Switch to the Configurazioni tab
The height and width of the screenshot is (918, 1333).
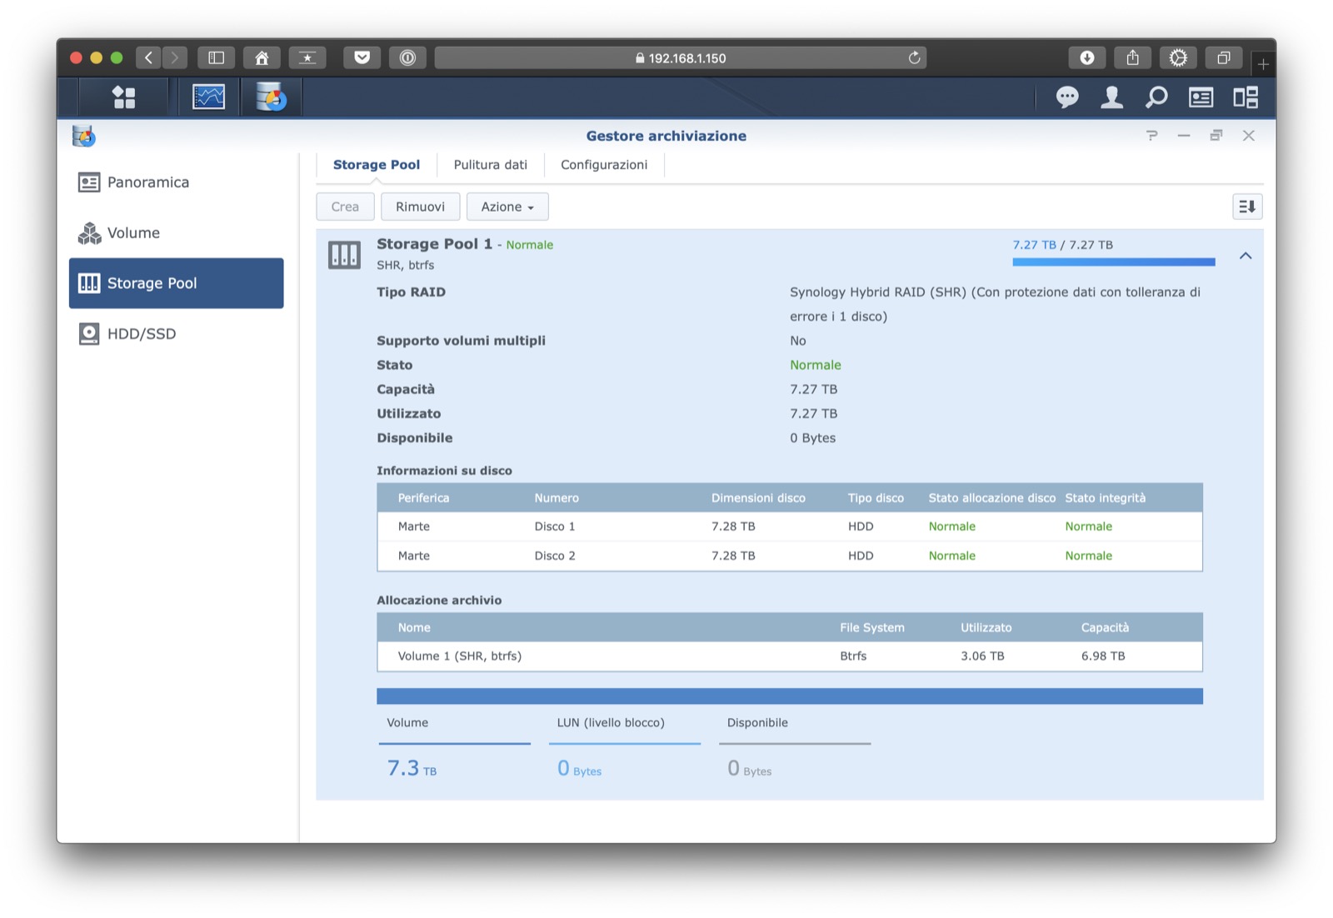click(603, 165)
